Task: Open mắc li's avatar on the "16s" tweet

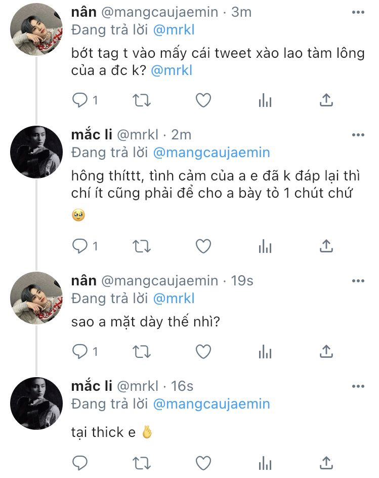Action: click(x=36, y=403)
